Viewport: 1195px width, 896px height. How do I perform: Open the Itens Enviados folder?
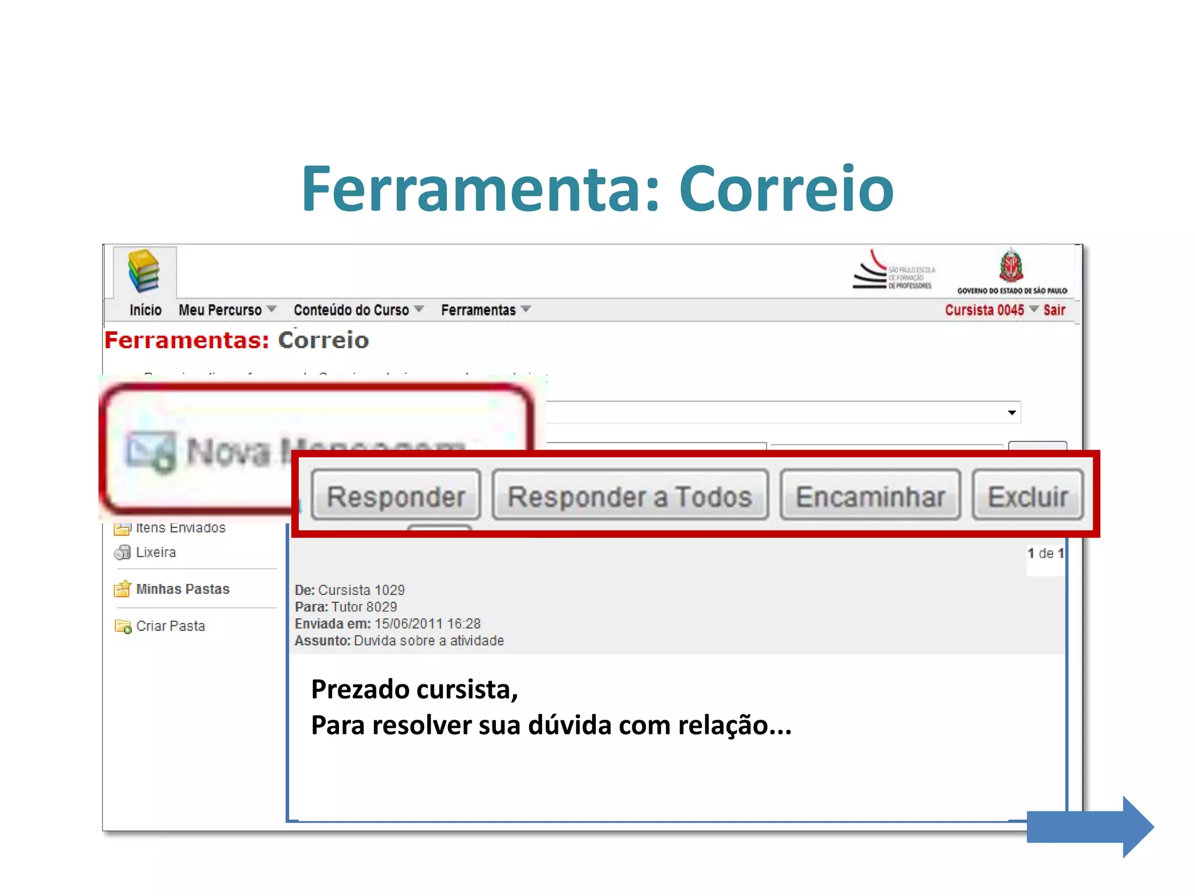[x=181, y=528]
